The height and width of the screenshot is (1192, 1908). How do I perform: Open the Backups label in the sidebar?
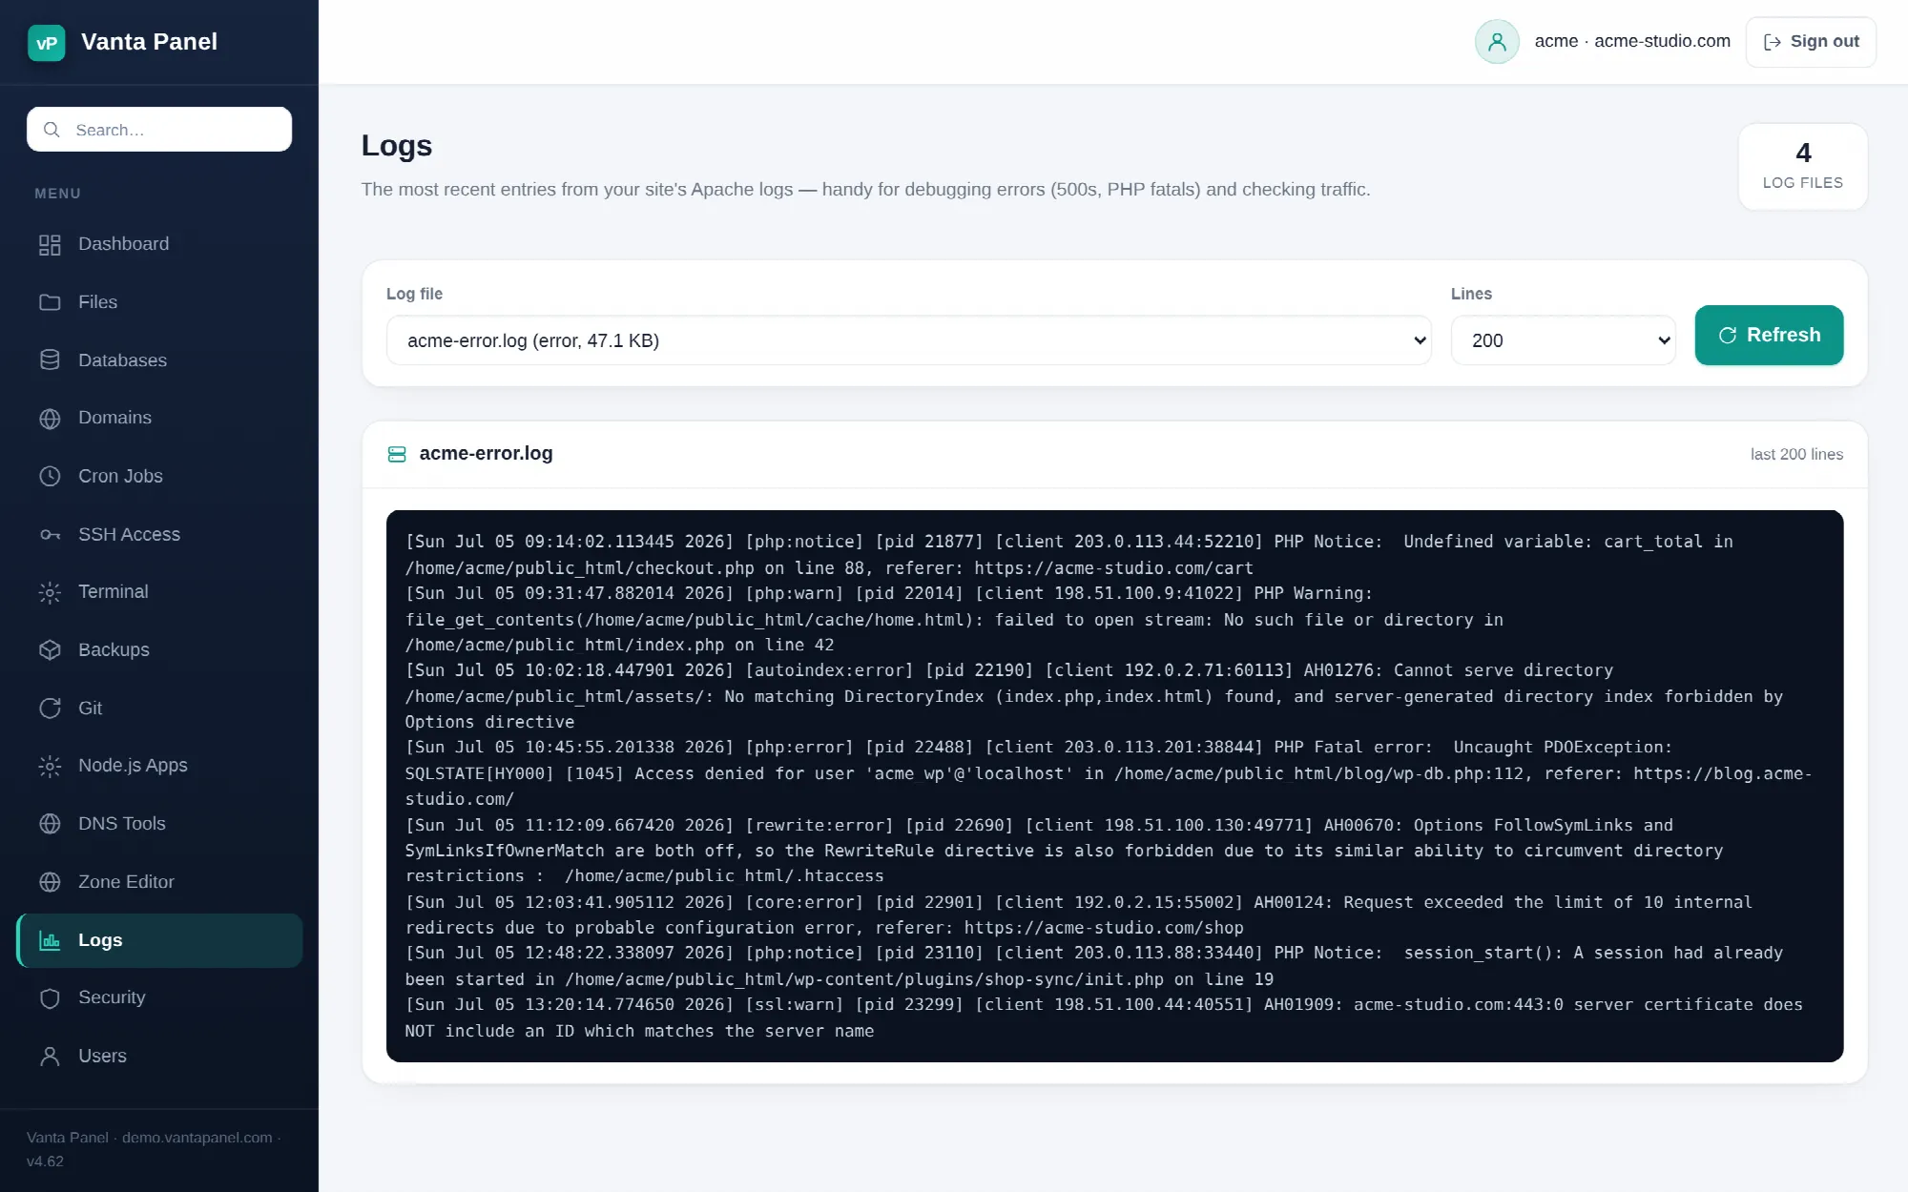[114, 649]
